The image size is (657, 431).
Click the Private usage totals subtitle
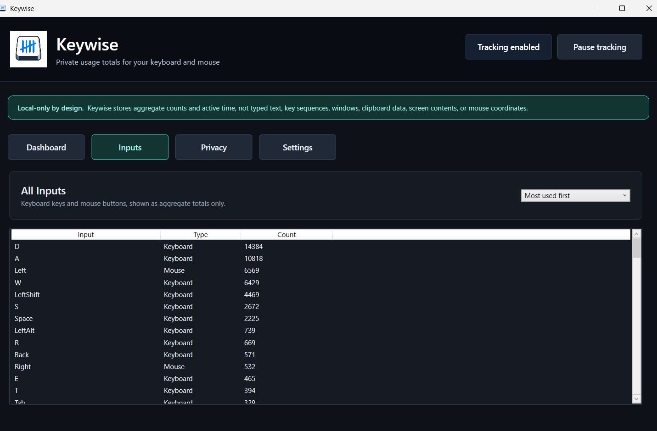pyautogui.click(x=138, y=62)
